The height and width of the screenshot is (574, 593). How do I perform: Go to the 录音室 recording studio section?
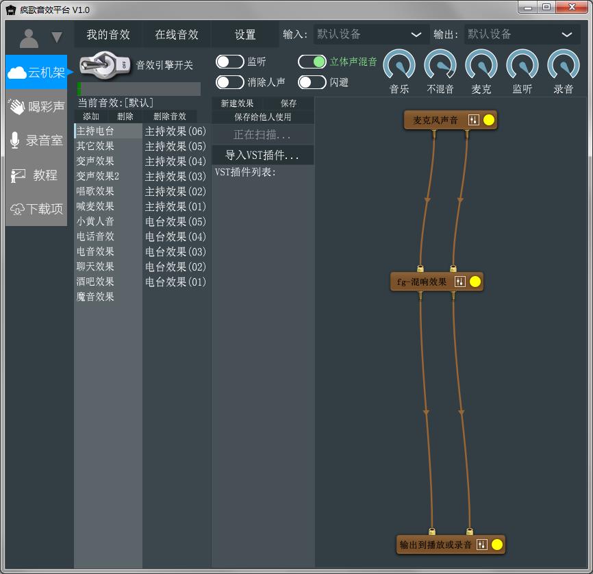pyautogui.click(x=37, y=141)
